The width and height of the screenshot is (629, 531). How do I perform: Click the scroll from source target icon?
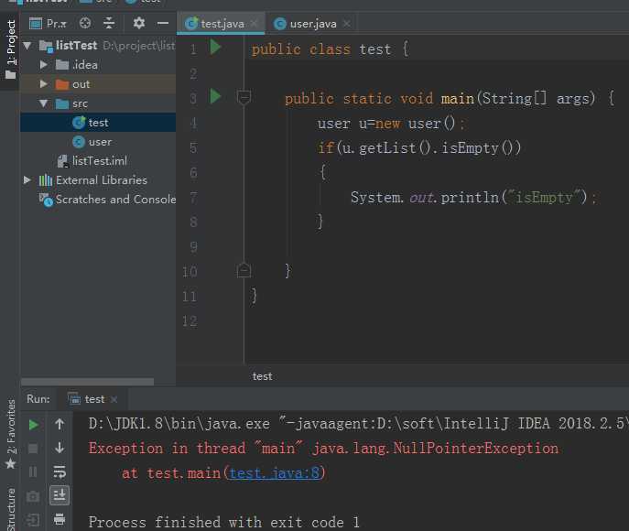point(85,23)
